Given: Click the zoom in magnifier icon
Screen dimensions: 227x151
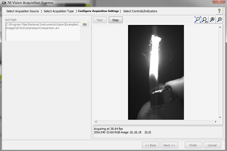Looking at the screenshot, I should pyautogui.click(x=212, y=20).
